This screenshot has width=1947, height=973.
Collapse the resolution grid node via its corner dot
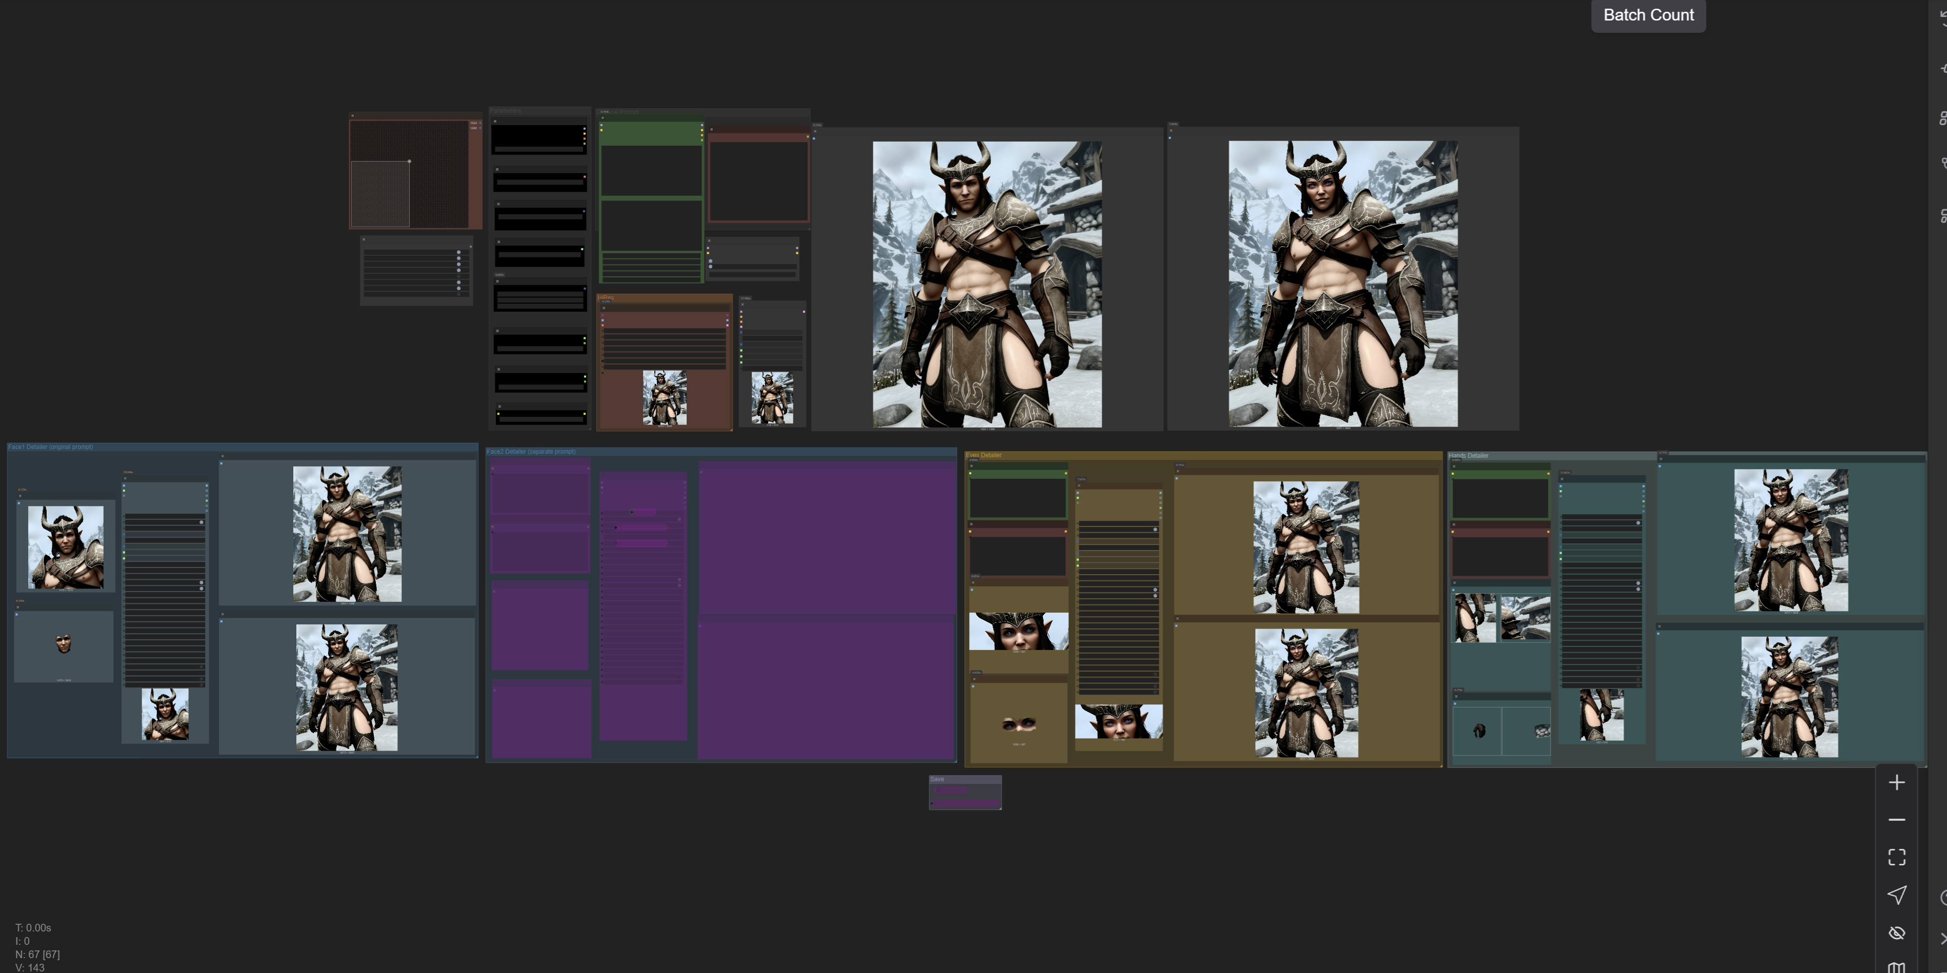(353, 115)
